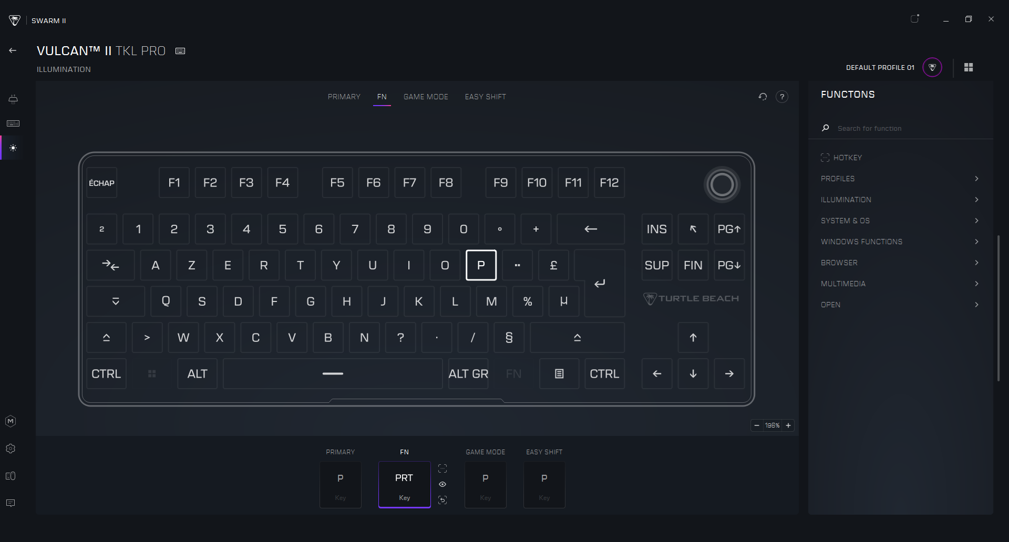Expand the Profiles function category
Screen dimensions: 1009x542
(899, 179)
